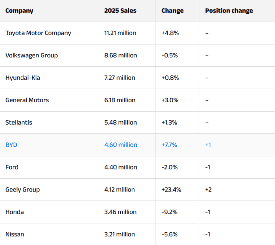Viewport: 275px width, 245px height.
Task: Click Honda's -9.2% change value
Action: coord(169,212)
